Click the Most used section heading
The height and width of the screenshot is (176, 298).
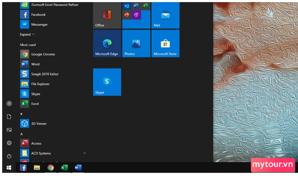coord(28,45)
